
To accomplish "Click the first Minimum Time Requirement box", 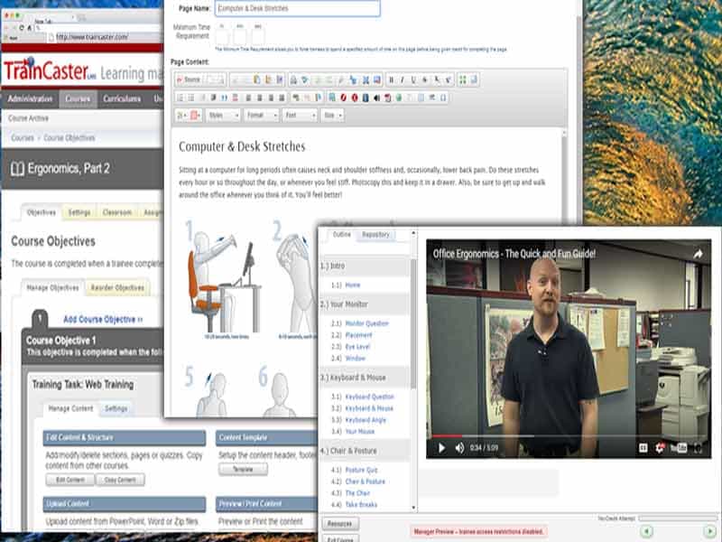I will (222, 35).
